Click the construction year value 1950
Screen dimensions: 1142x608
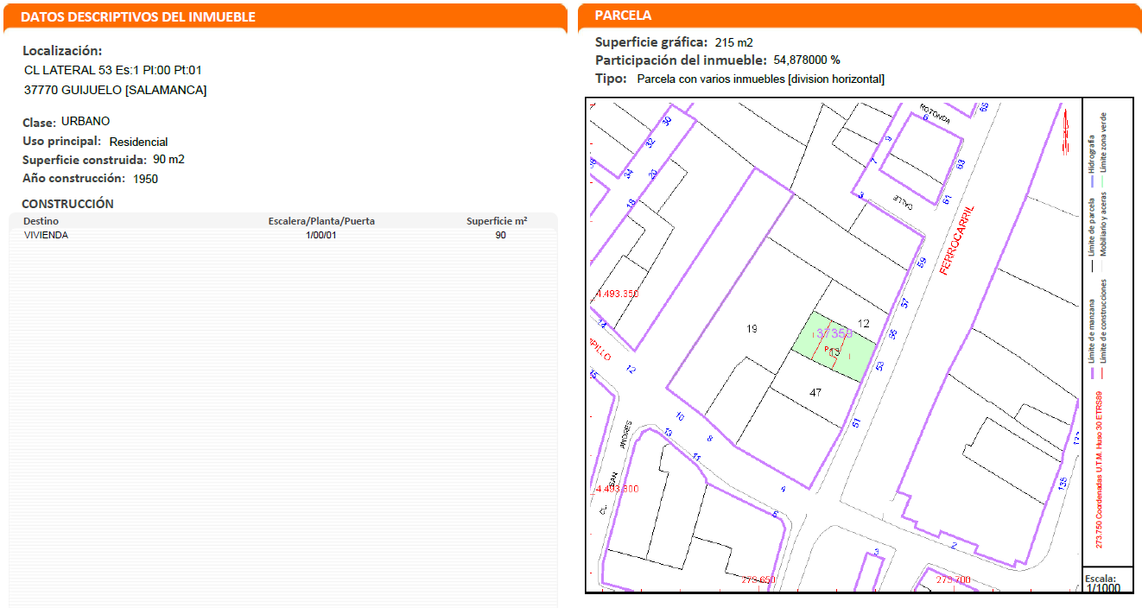coord(145,179)
